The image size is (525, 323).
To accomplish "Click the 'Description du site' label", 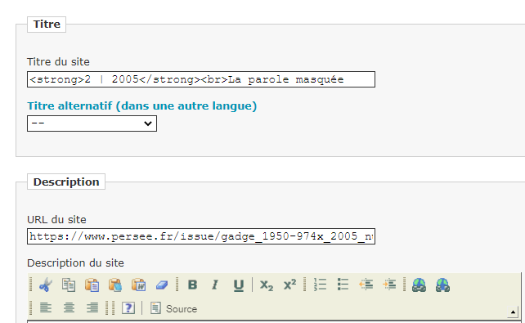I will coord(75,263).
